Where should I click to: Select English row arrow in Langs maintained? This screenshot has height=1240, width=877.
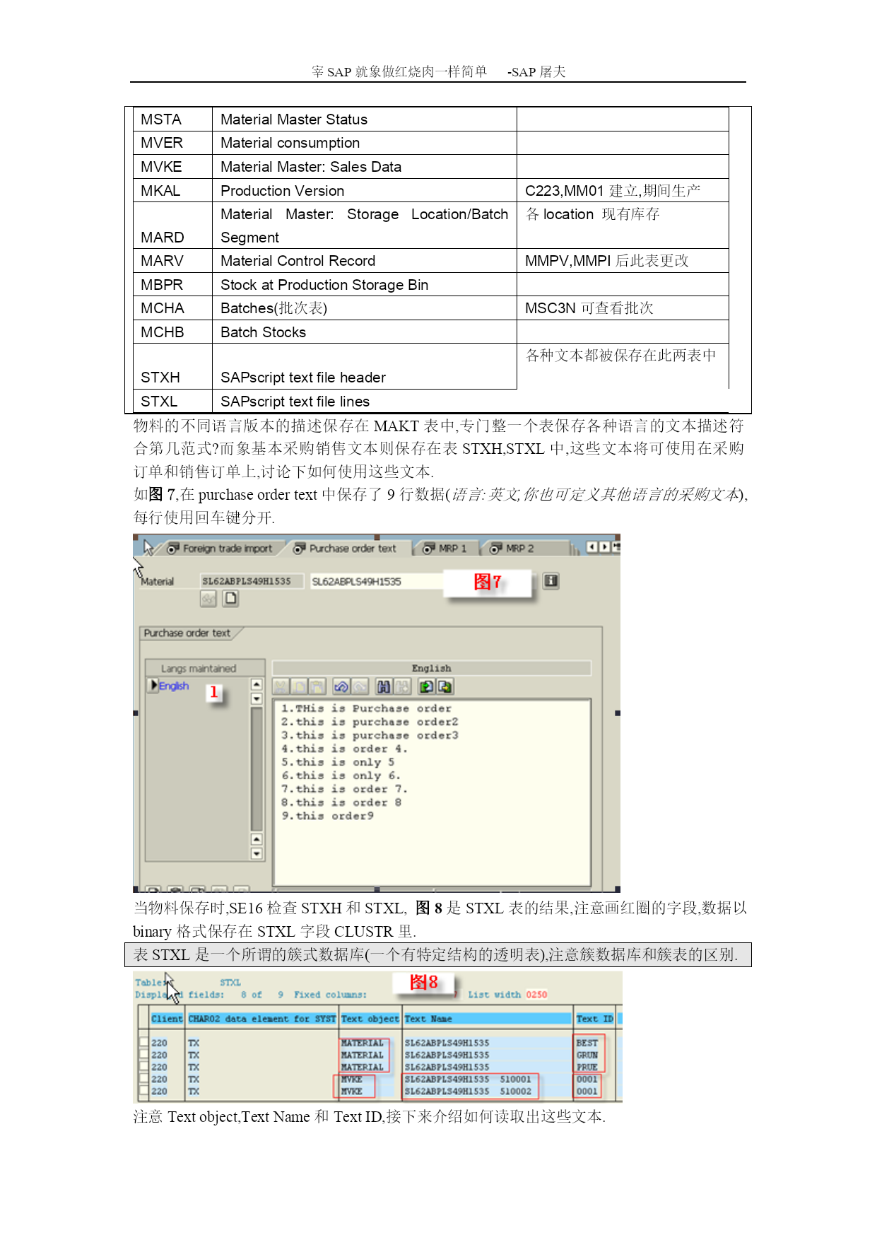click(x=153, y=685)
